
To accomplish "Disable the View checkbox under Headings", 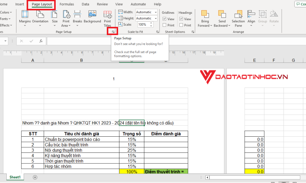I will [181, 19].
